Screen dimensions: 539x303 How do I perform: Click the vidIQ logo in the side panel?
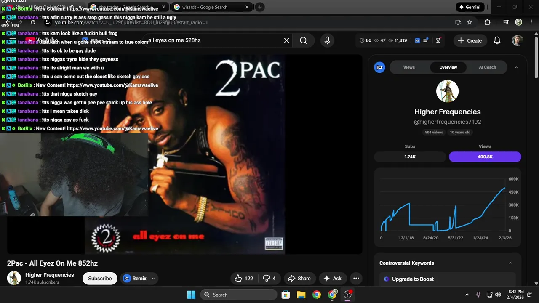click(x=379, y=67)
